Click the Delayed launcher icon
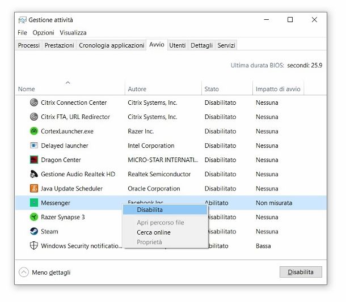The height and width of the screenshot is (302, 346). 34,146
